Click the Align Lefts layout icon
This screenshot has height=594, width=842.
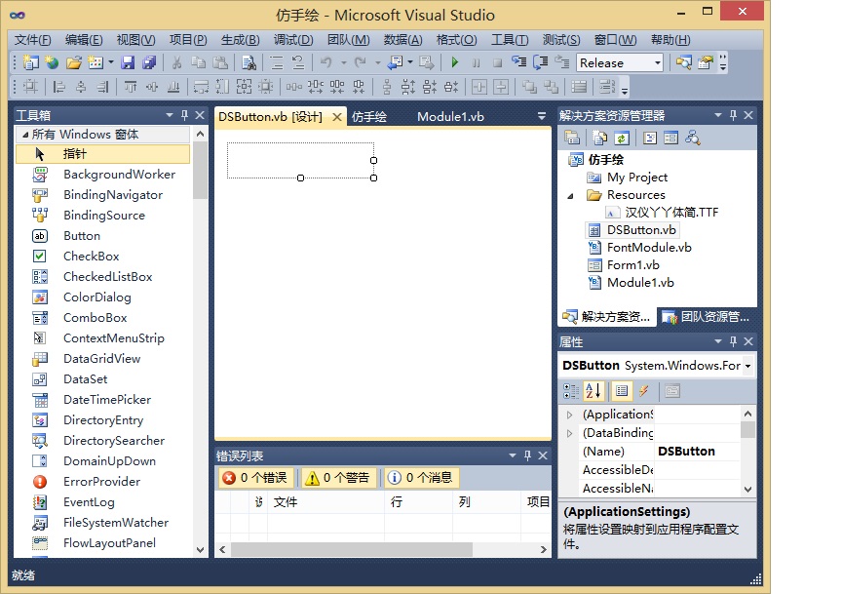click(x=58, y=87)
